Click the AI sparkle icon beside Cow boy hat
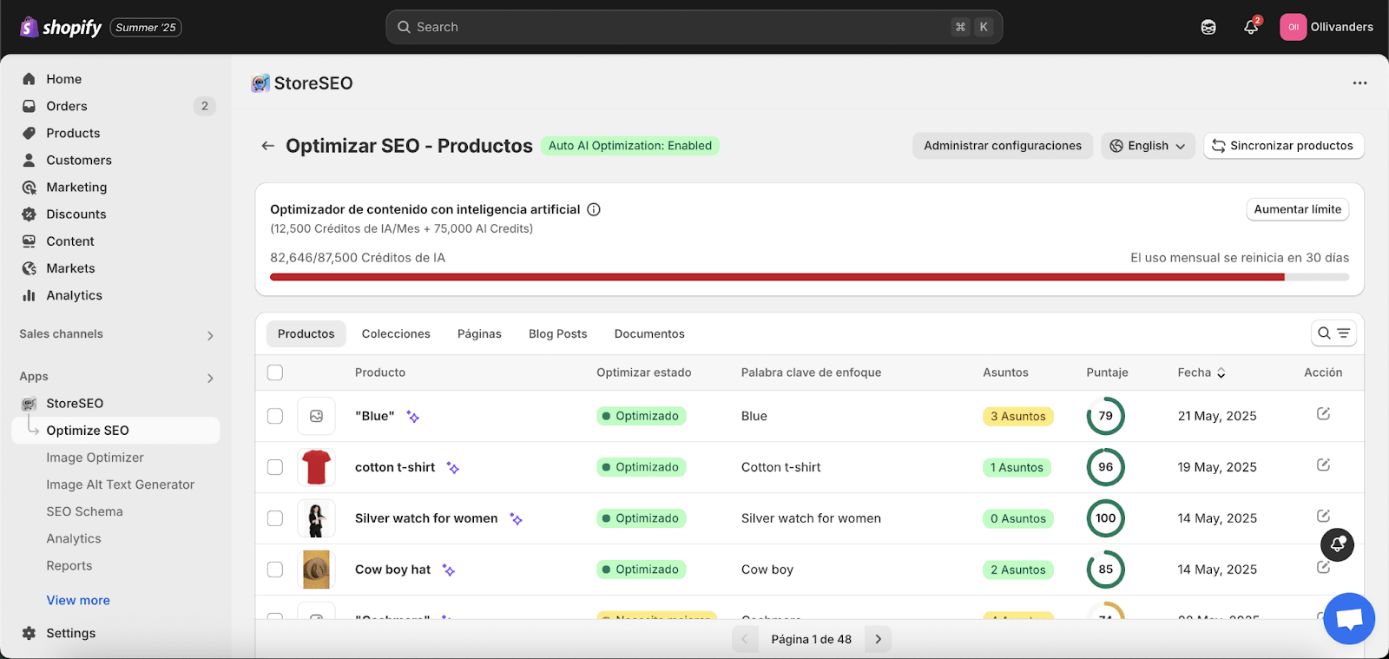Screen dimensions: 1389x659 click(x=449, y=570)
